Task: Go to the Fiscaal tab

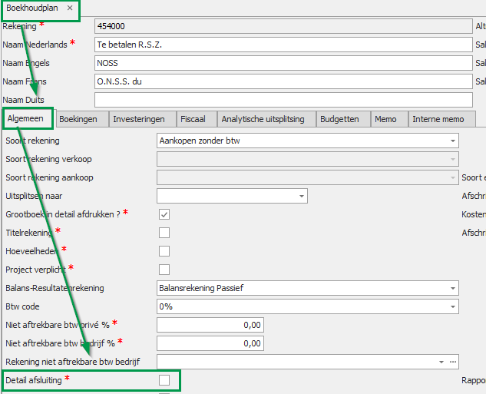Action: pyautogui.click(x=192, y=119)
